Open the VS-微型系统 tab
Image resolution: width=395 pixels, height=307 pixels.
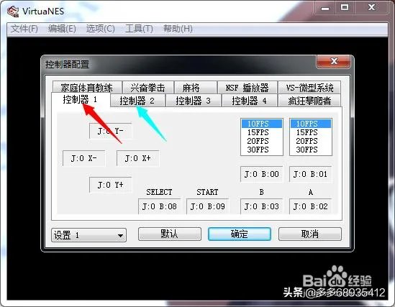click(x=309, y=87)
